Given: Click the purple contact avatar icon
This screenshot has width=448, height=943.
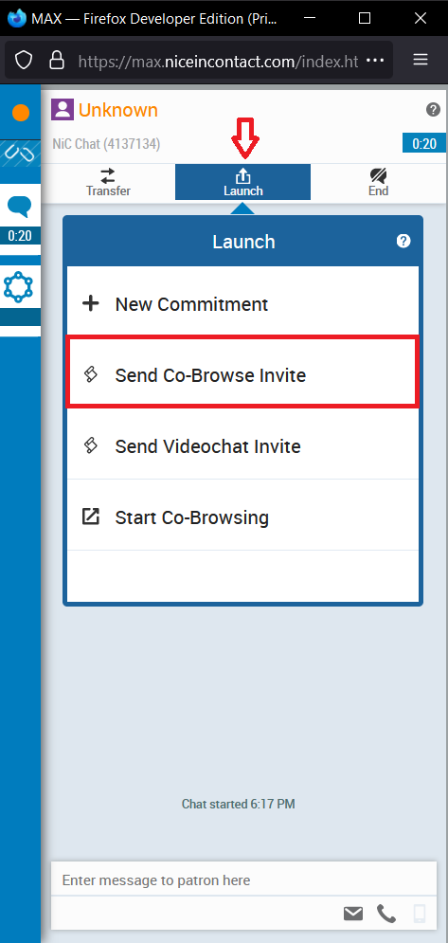Looking at the screenshot, I should pyautogui.click(x=63, y=109).
